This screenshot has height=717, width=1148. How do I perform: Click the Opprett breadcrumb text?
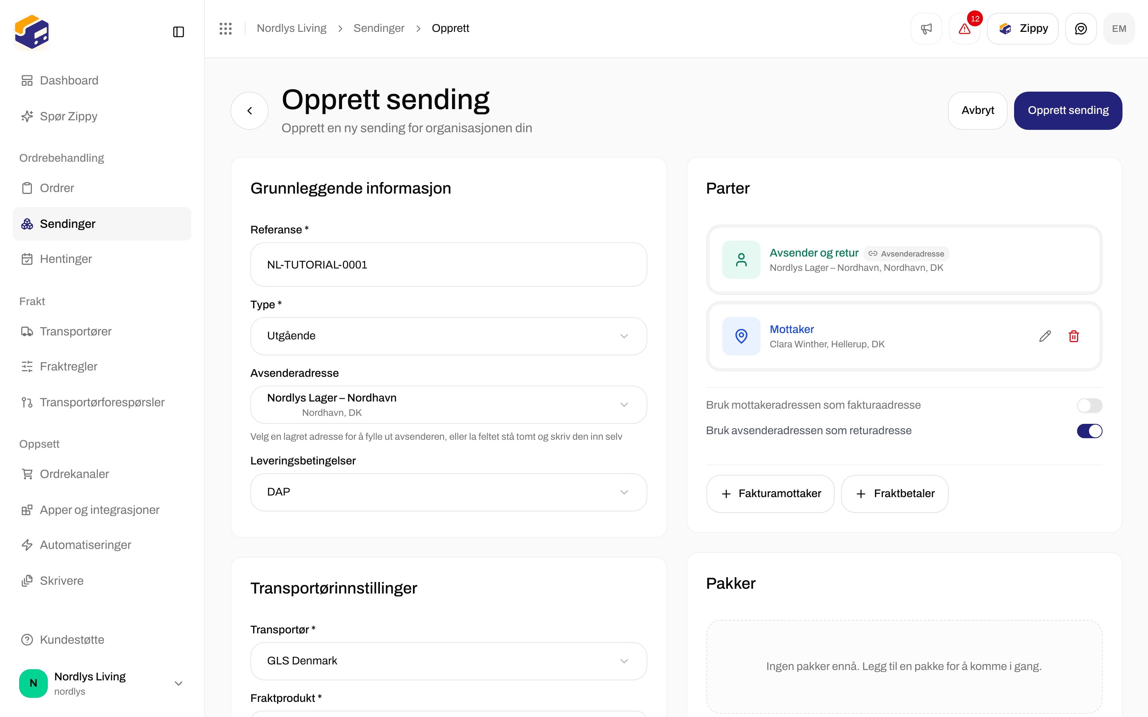pyautogui.click(x=450, y=28)
